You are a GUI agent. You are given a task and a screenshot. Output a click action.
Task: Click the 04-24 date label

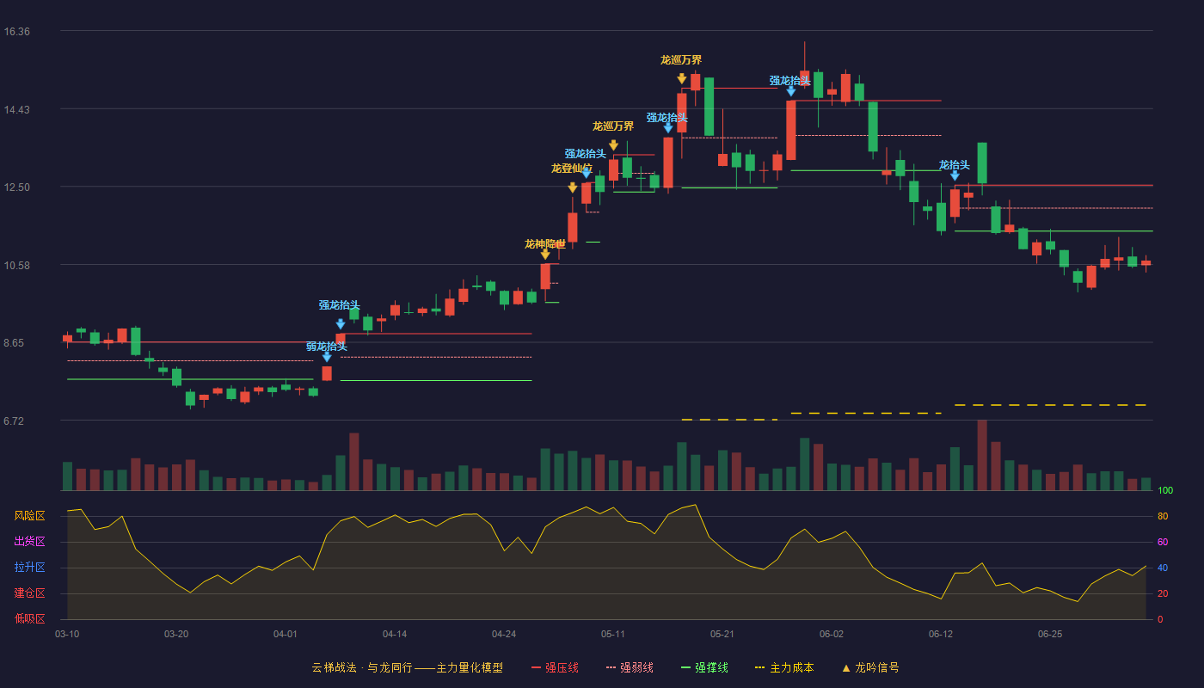coord(504,634)
